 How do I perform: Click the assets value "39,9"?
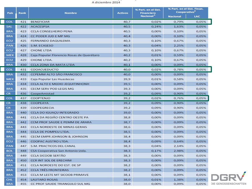click(127, 79)
